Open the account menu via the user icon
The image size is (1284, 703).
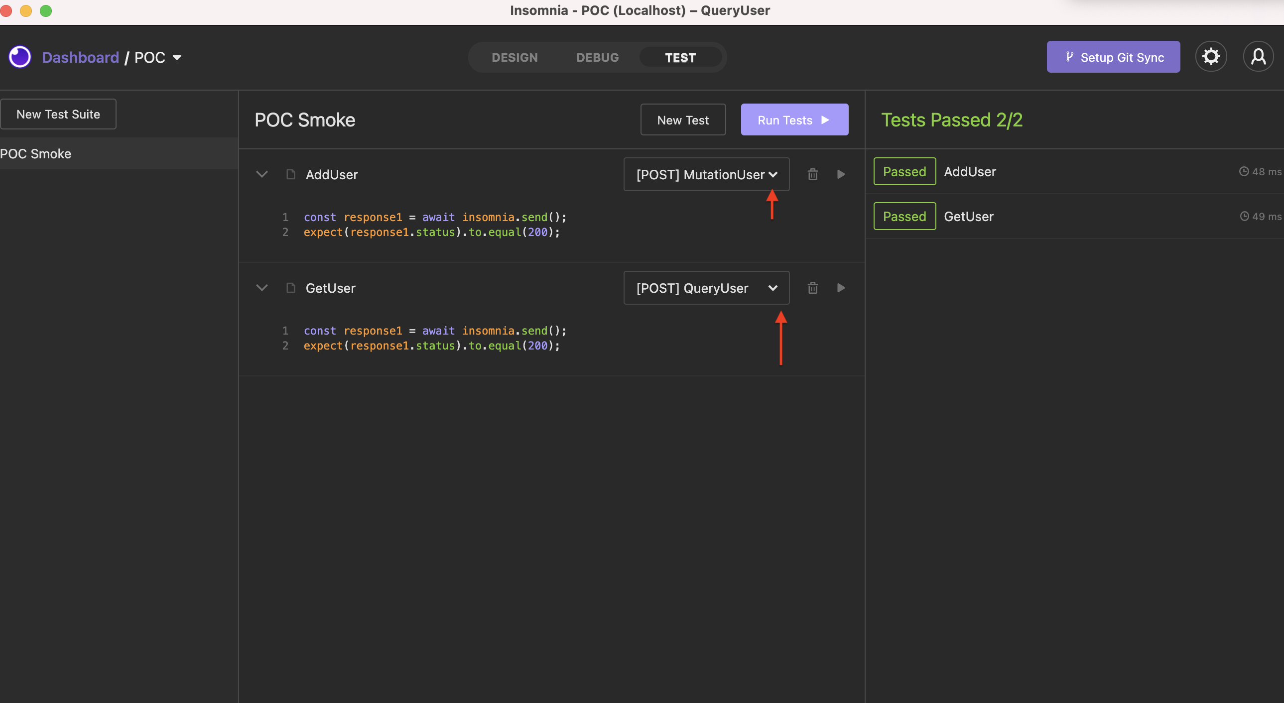1259,56
